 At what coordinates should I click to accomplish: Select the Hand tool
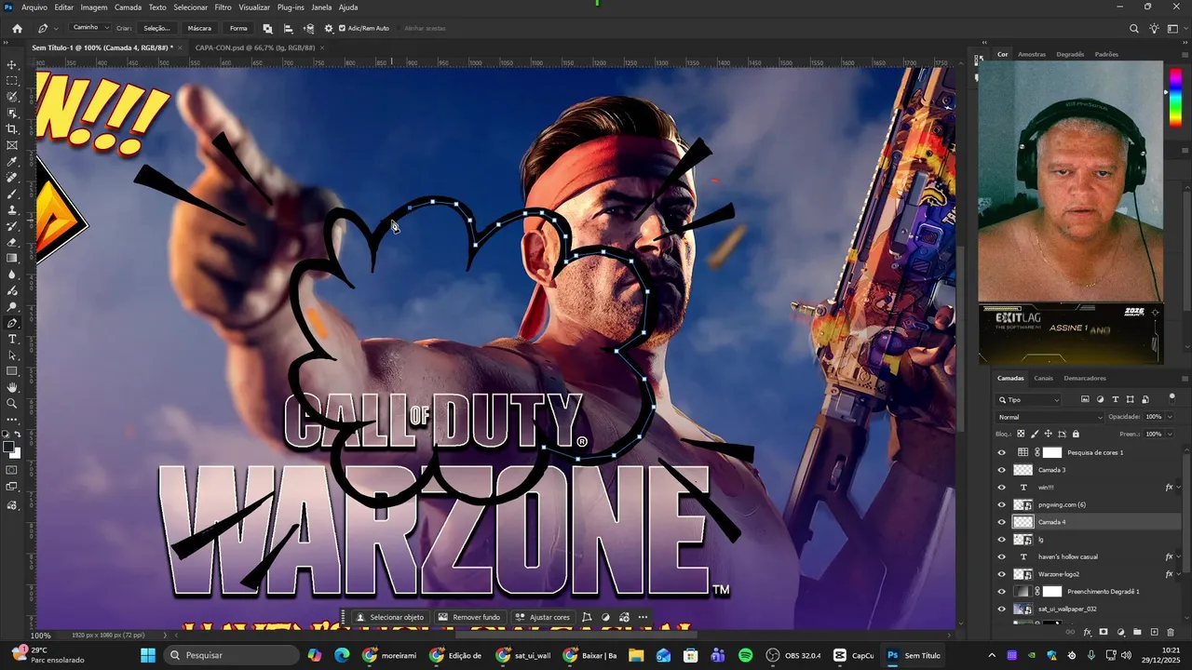12,387
